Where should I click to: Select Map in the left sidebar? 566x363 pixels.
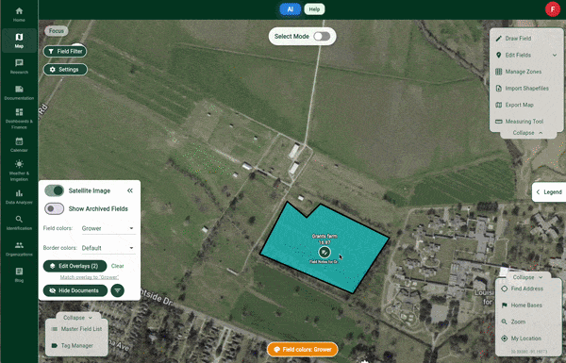point(19,41)
